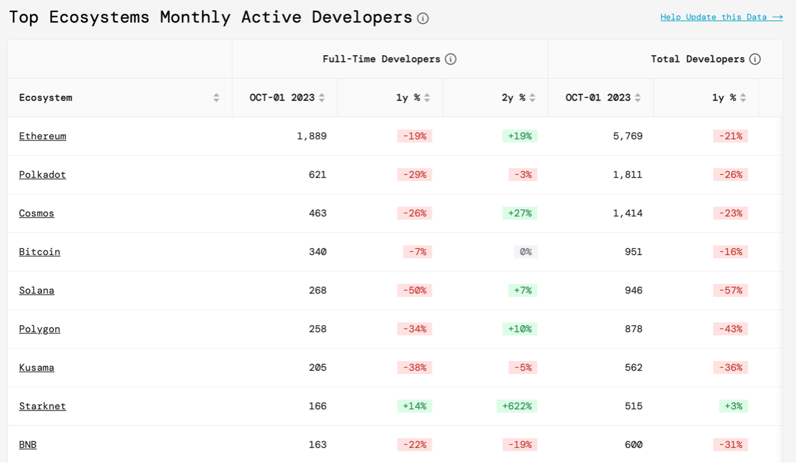Click info icon beside the page title
This screenshot has width=799, height=465.
(x=423, y=18)
